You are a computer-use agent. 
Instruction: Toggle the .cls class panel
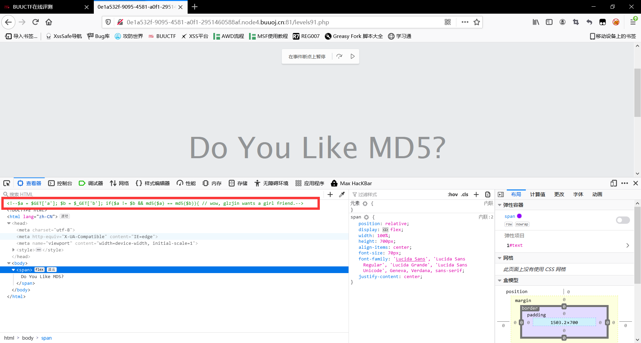point(465,194)
